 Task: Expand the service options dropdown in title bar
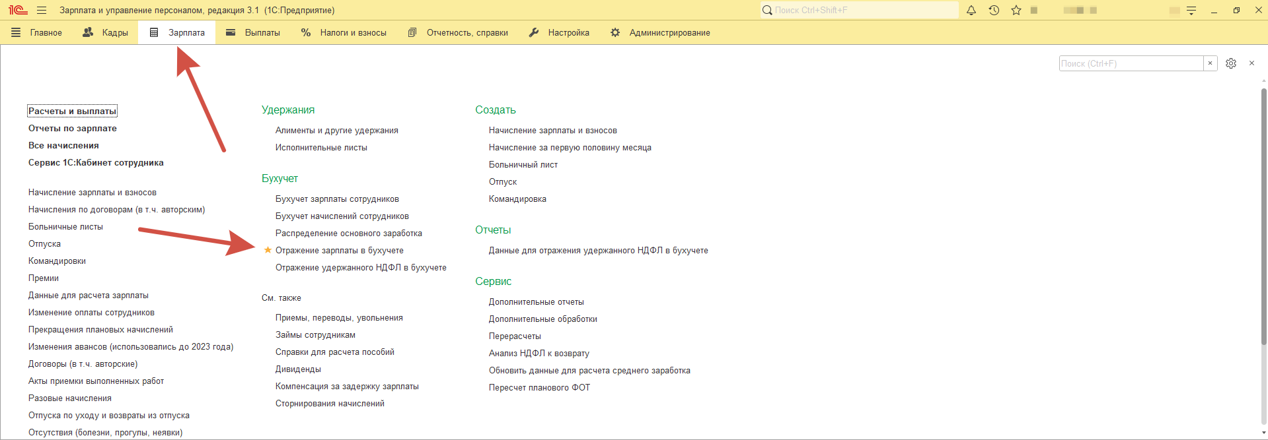[1191, 11]
